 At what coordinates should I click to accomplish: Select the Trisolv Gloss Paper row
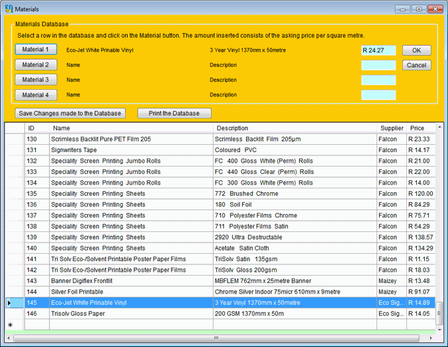pos(131,313)
